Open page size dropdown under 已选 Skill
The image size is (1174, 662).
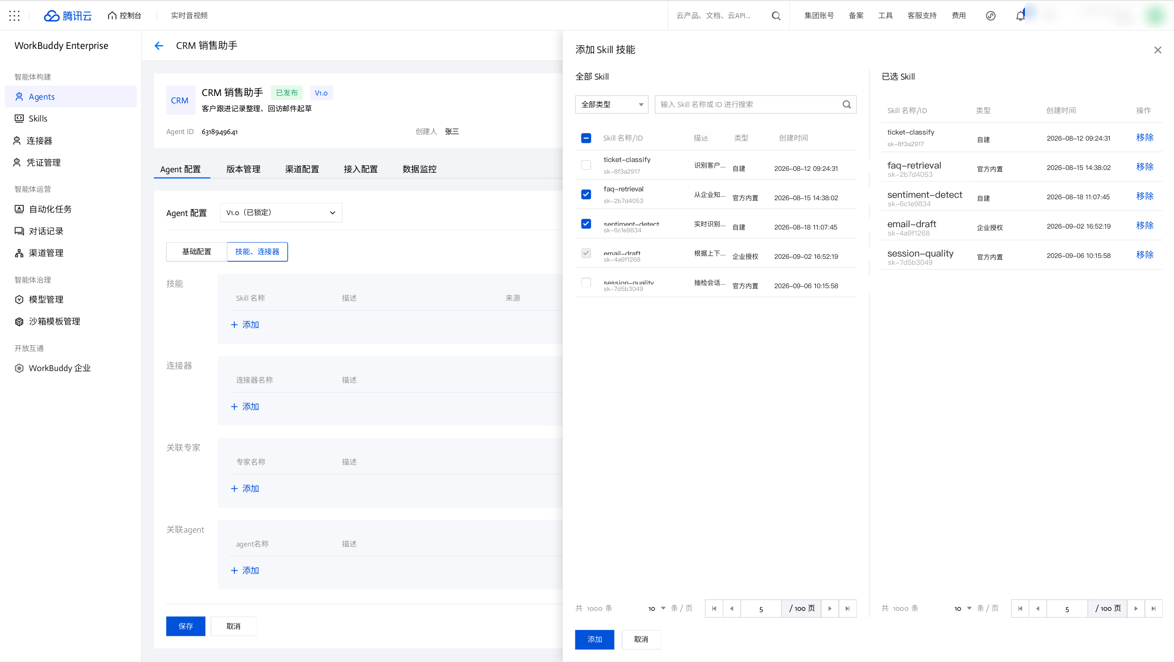(x=963, y=608)
